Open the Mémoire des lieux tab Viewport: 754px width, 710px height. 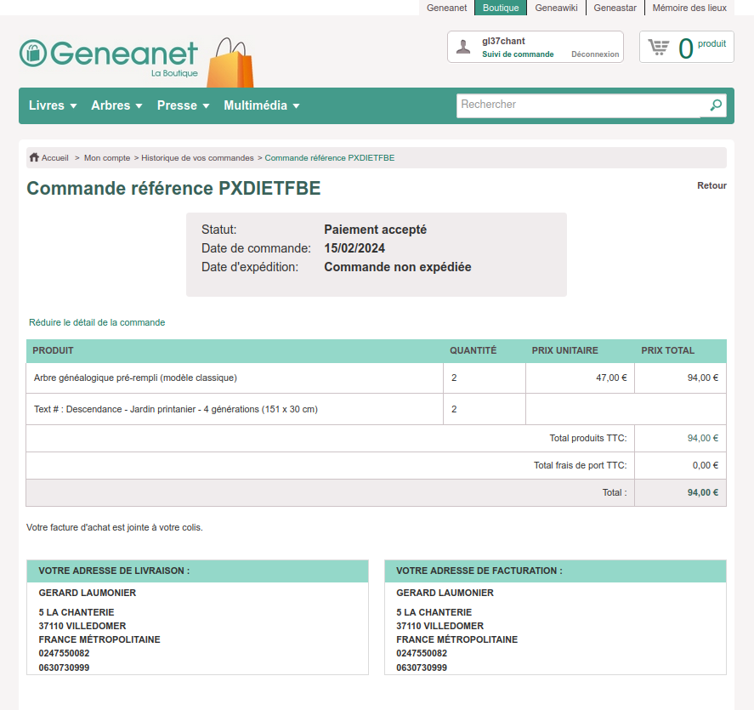tap(689, 8)
